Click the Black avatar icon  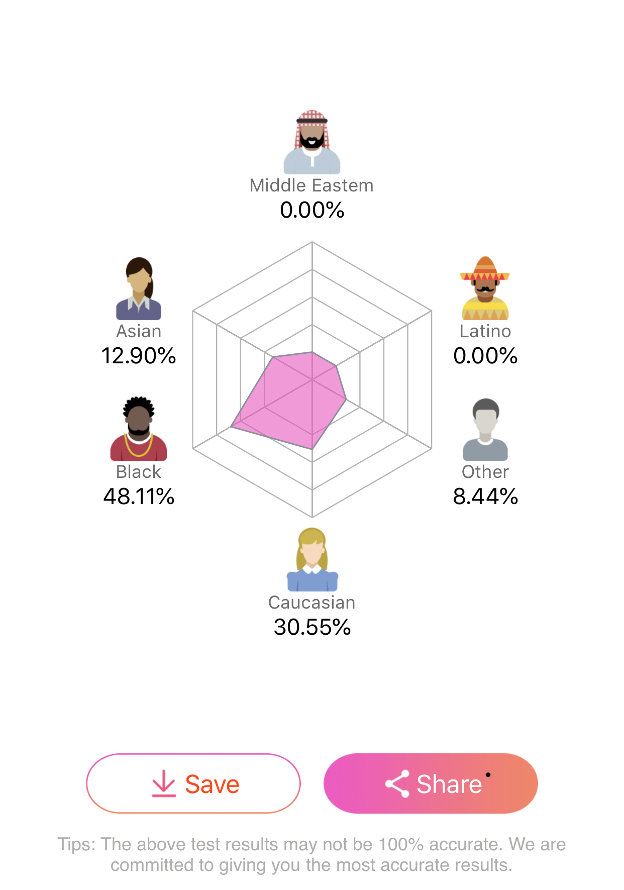point(139,429)
